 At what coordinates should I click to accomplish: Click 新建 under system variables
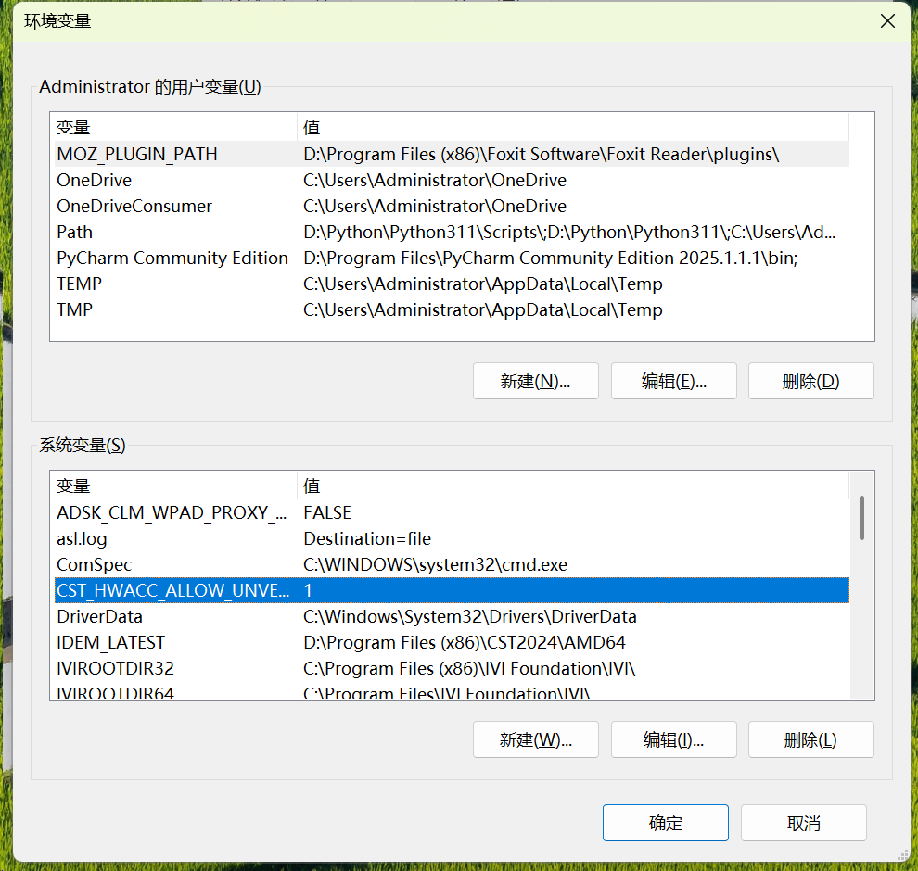(x=535, y=739)
